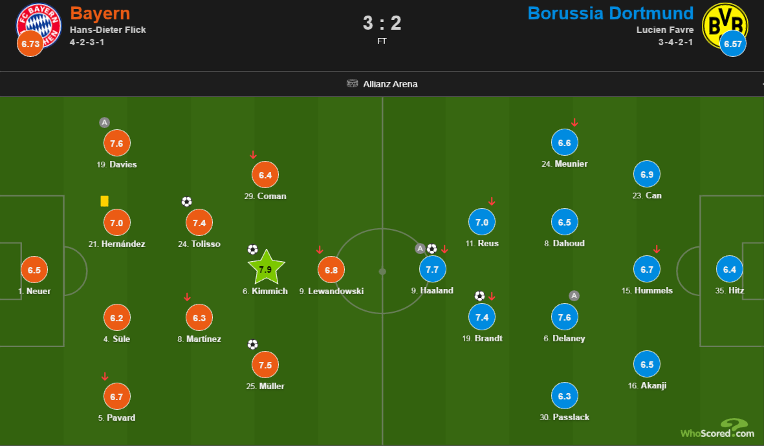The image size is (764, 446).
Task: Click the substitution arrow above Hummels
Action: pos(657,250)
